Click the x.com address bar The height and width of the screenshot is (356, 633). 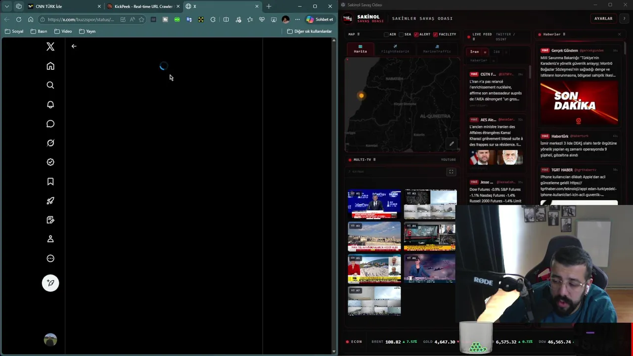(x=81, y=19)
